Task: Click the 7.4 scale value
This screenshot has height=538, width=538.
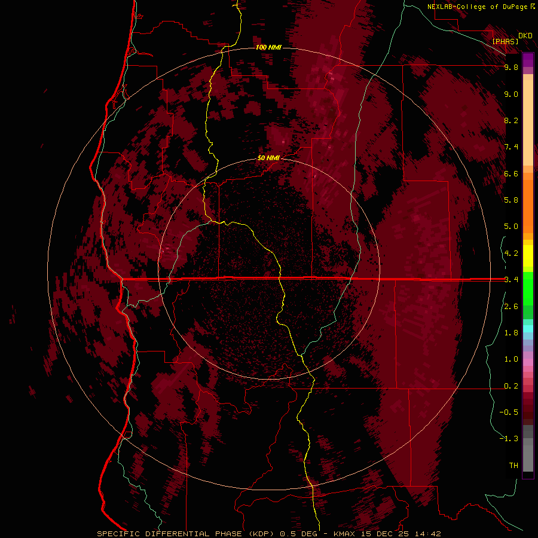Action: (x=511, y=147)
